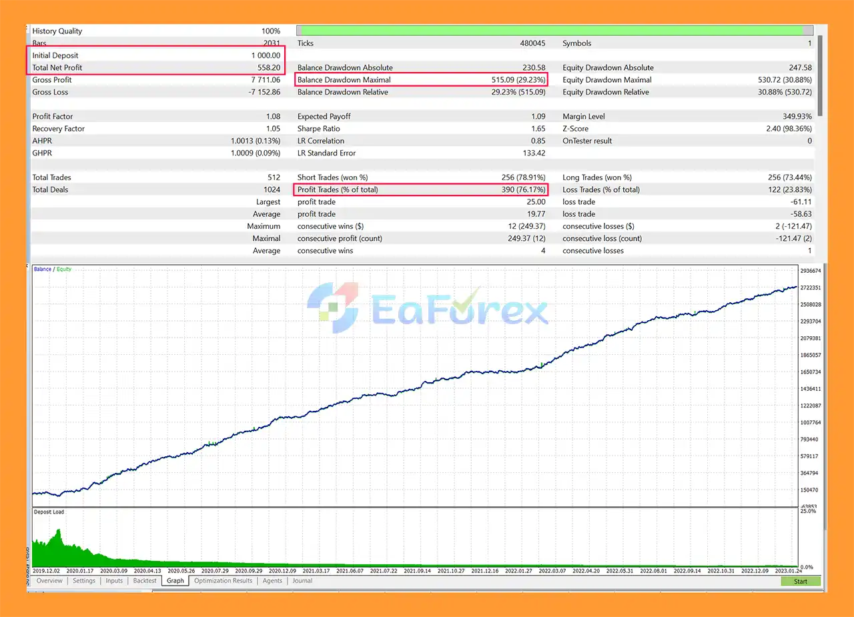
Task: Open the Optimization Results tab
Action: click(223, 581)
